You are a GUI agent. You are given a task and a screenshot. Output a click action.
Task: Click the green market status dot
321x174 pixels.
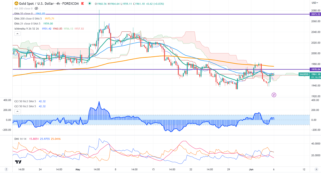pos(89,3)
